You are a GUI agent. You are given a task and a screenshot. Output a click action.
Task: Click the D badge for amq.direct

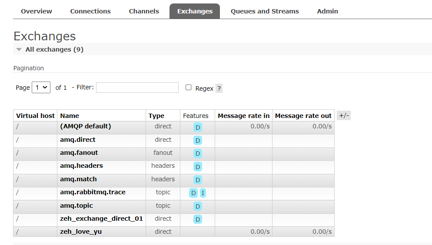tap(198, 140)
